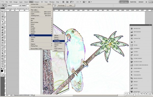The height and width of the screenshot is (97, 153).
Task: Open the Histogram panel icon
Action: 132,32
